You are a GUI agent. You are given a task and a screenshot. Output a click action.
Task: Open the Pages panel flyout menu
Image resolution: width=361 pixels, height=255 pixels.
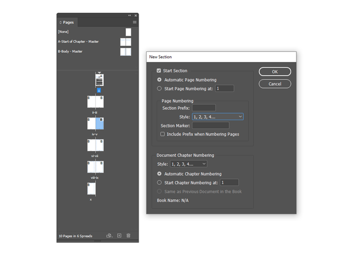click(x=135, y=22)
